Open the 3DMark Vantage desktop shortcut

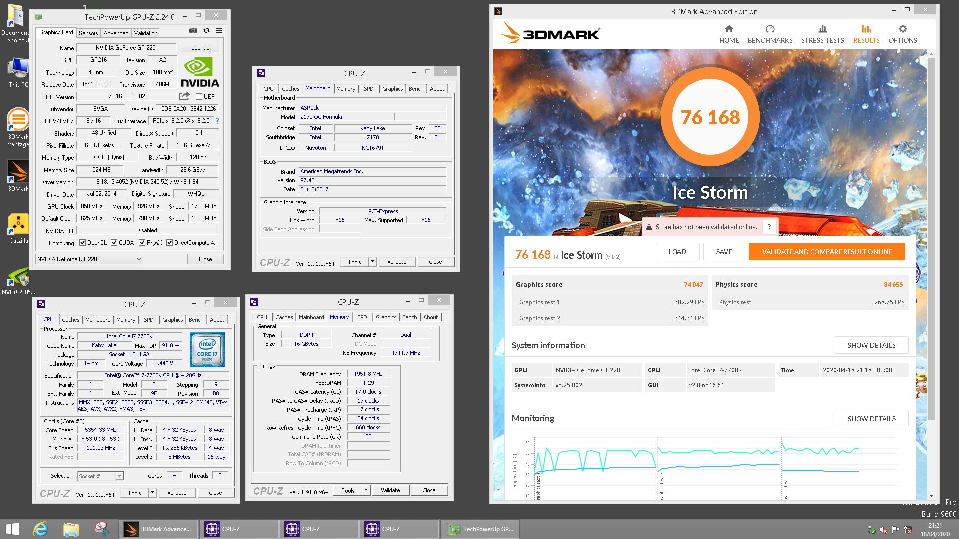[x=18, y=127]
